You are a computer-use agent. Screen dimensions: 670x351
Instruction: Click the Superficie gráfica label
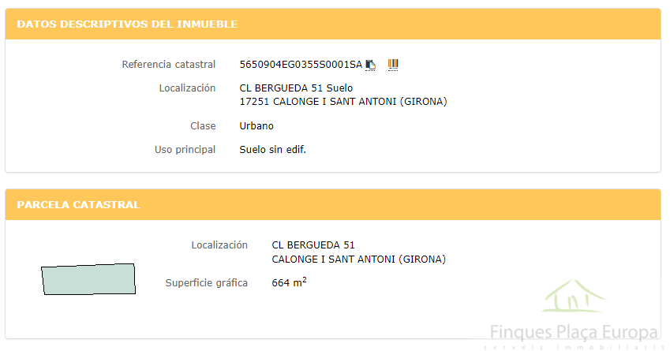pos(207,283)
